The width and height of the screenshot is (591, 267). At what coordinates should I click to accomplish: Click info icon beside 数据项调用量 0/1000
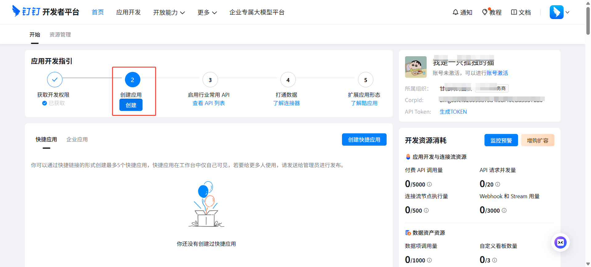429,260
